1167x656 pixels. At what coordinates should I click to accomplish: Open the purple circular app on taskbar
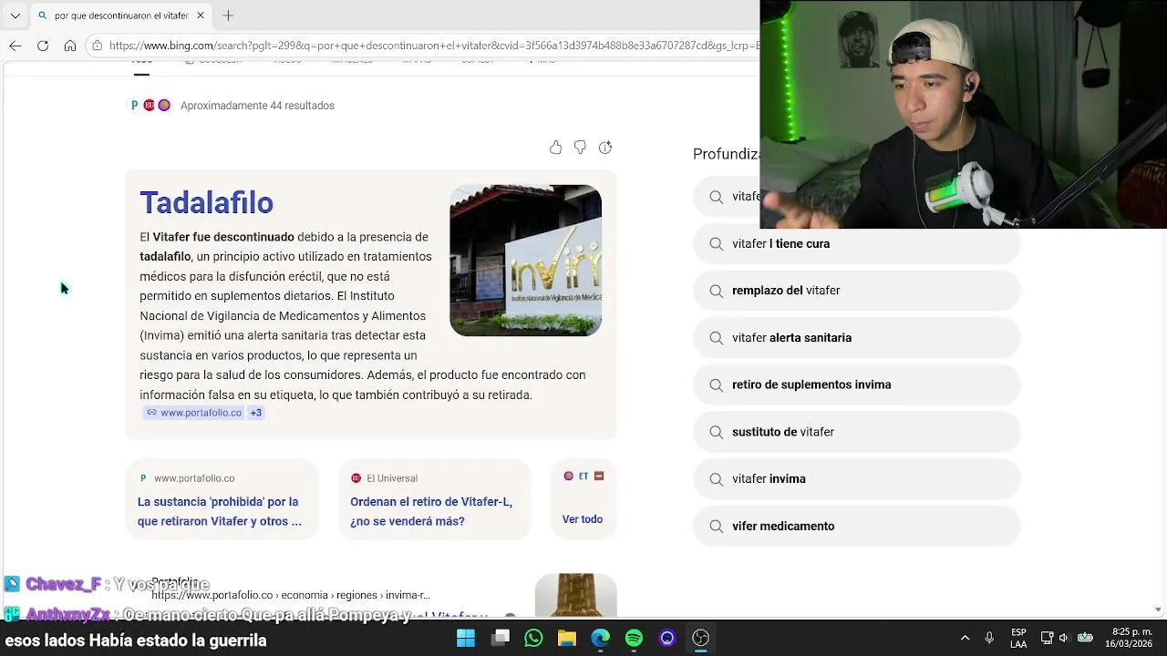click(x=667, y=638)
